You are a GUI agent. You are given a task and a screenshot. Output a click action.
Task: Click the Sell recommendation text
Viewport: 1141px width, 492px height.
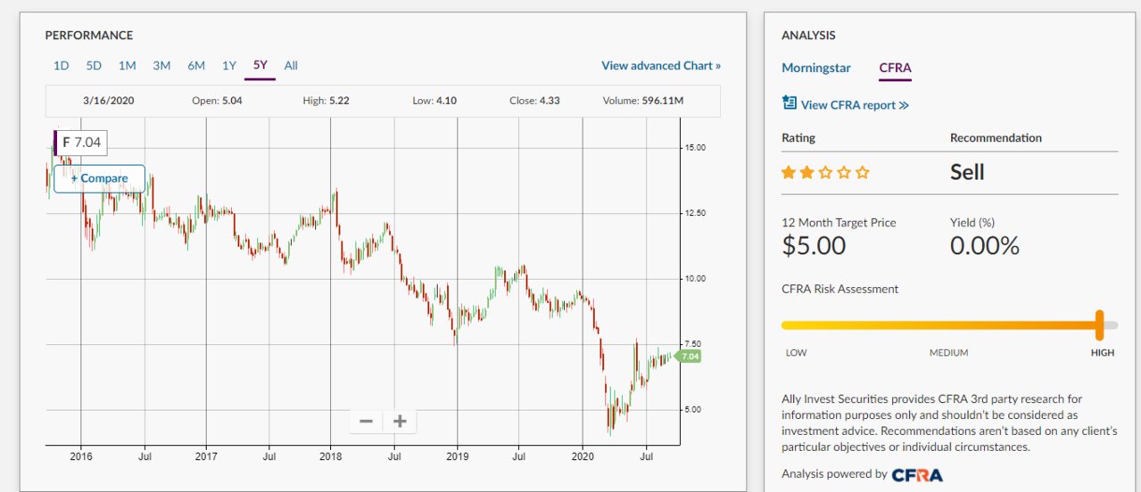(967, 172)
